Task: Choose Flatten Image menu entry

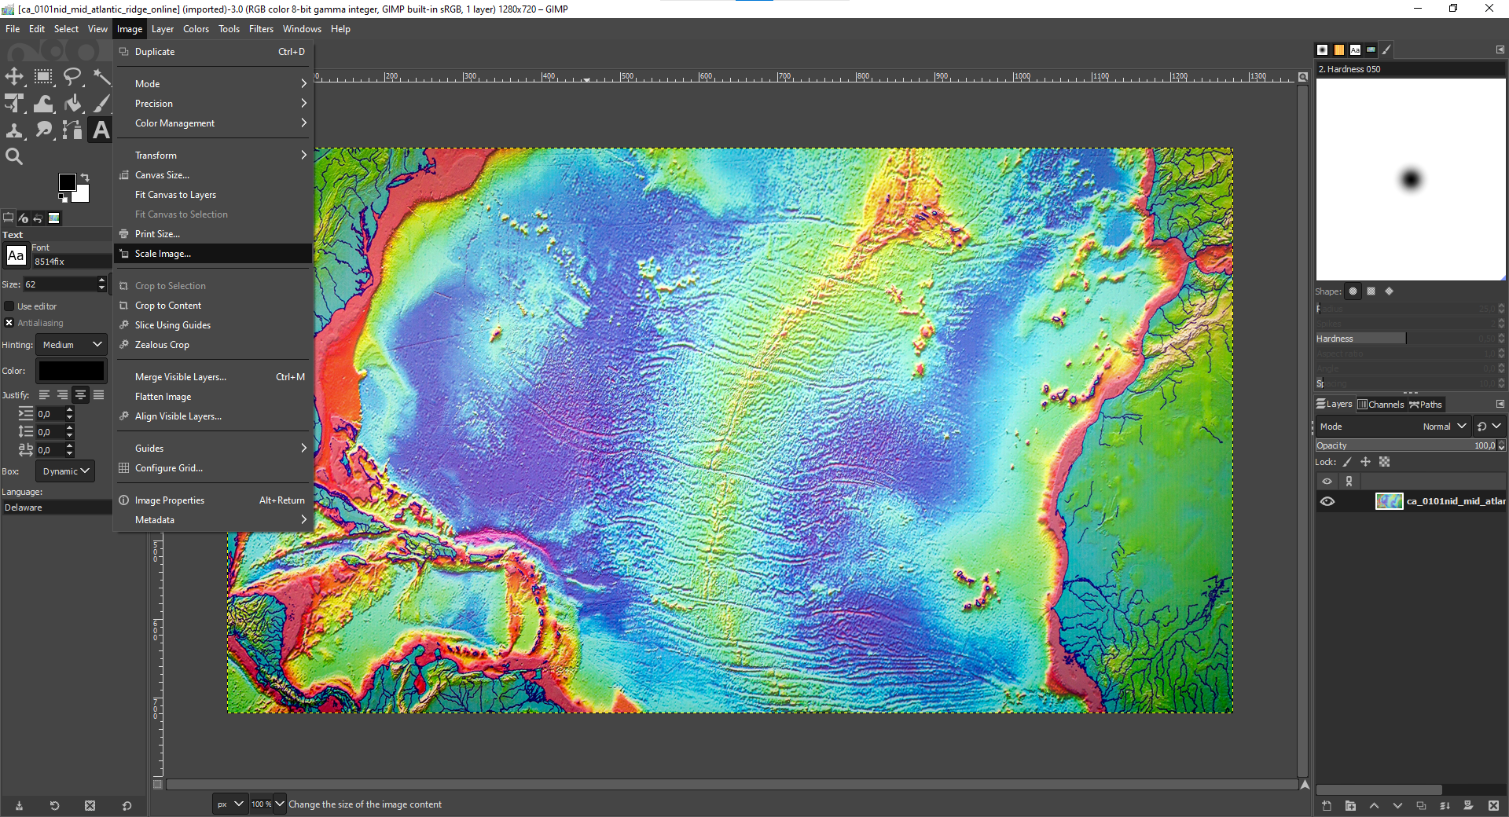Action: point(214,397)
